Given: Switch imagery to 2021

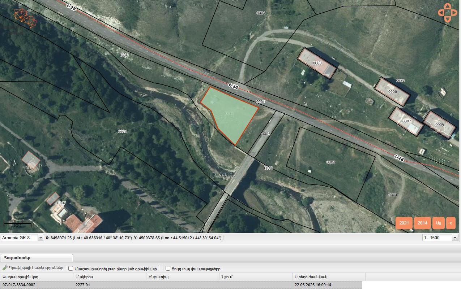Looking at the screenshot, I should [x=404, y=223].
